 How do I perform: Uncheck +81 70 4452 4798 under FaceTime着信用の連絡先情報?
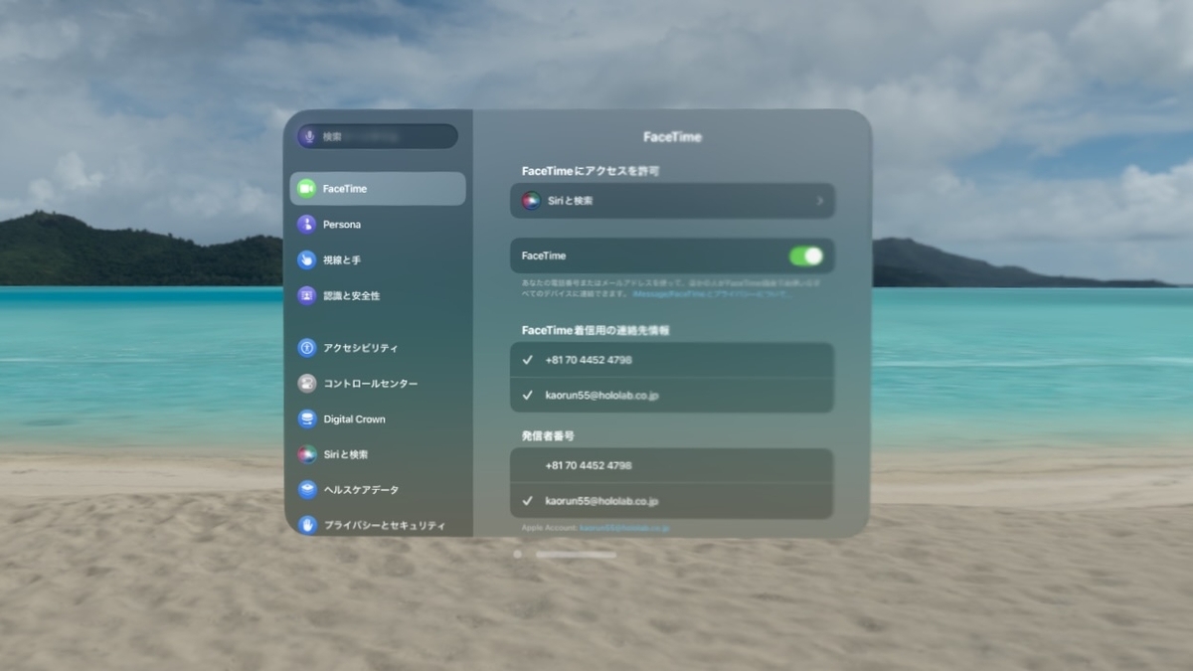(x=672, y=360)
